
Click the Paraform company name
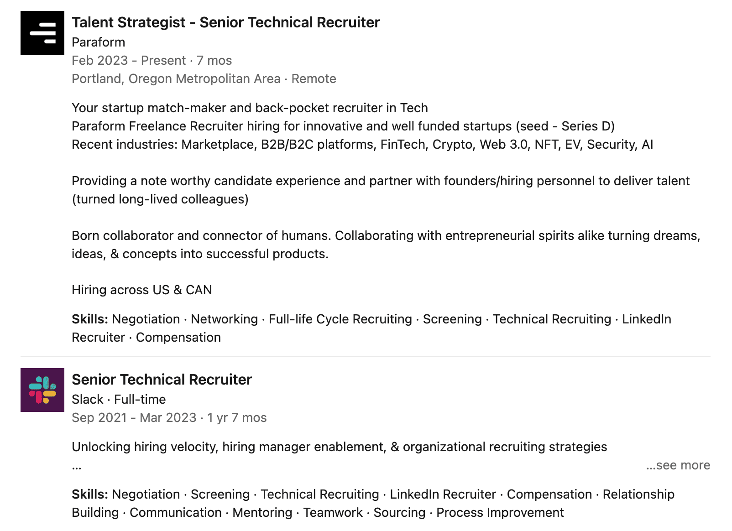98,42
